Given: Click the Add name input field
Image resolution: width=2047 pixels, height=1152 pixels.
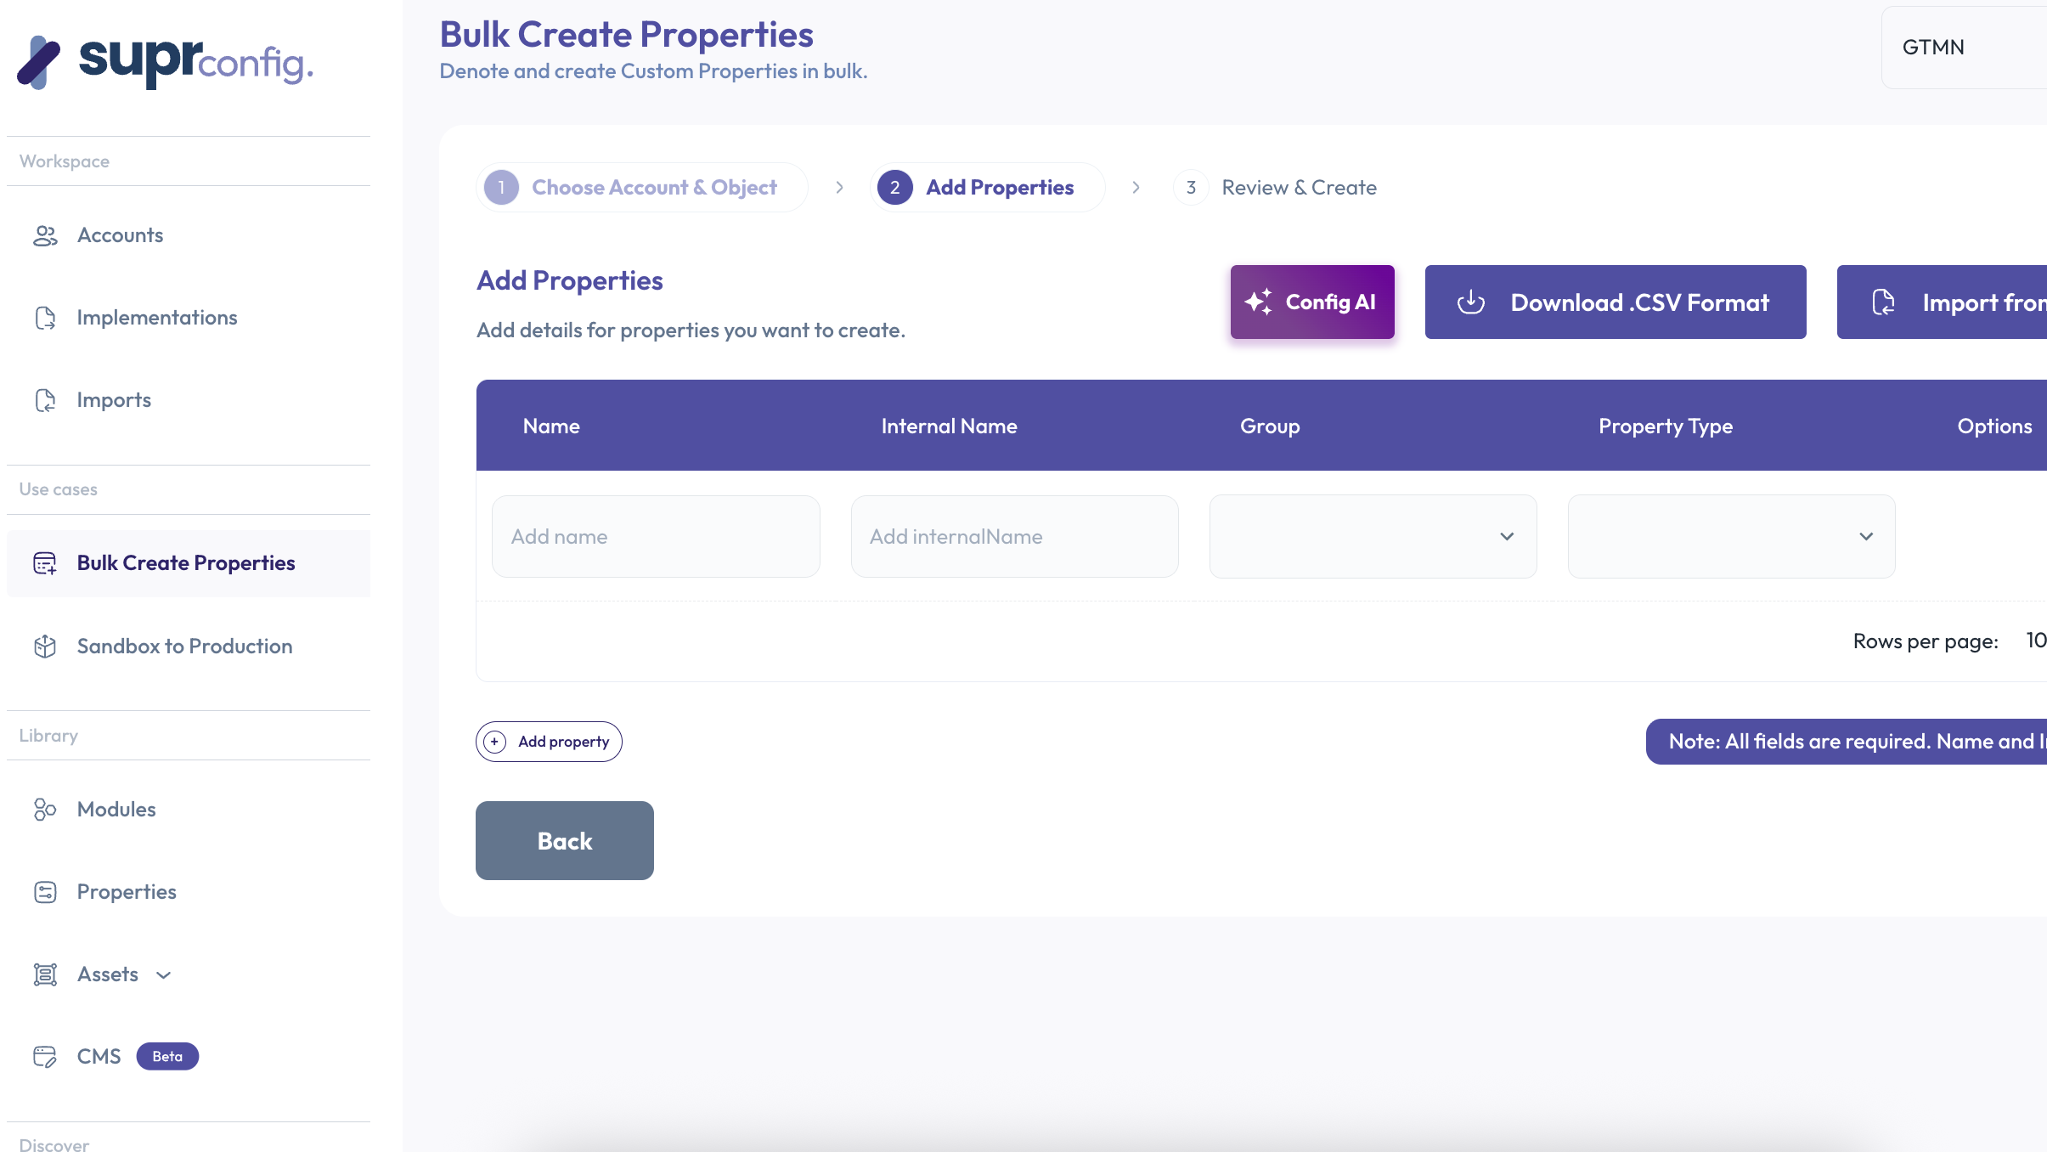Looking at the screenshot, I should [655, 536].
